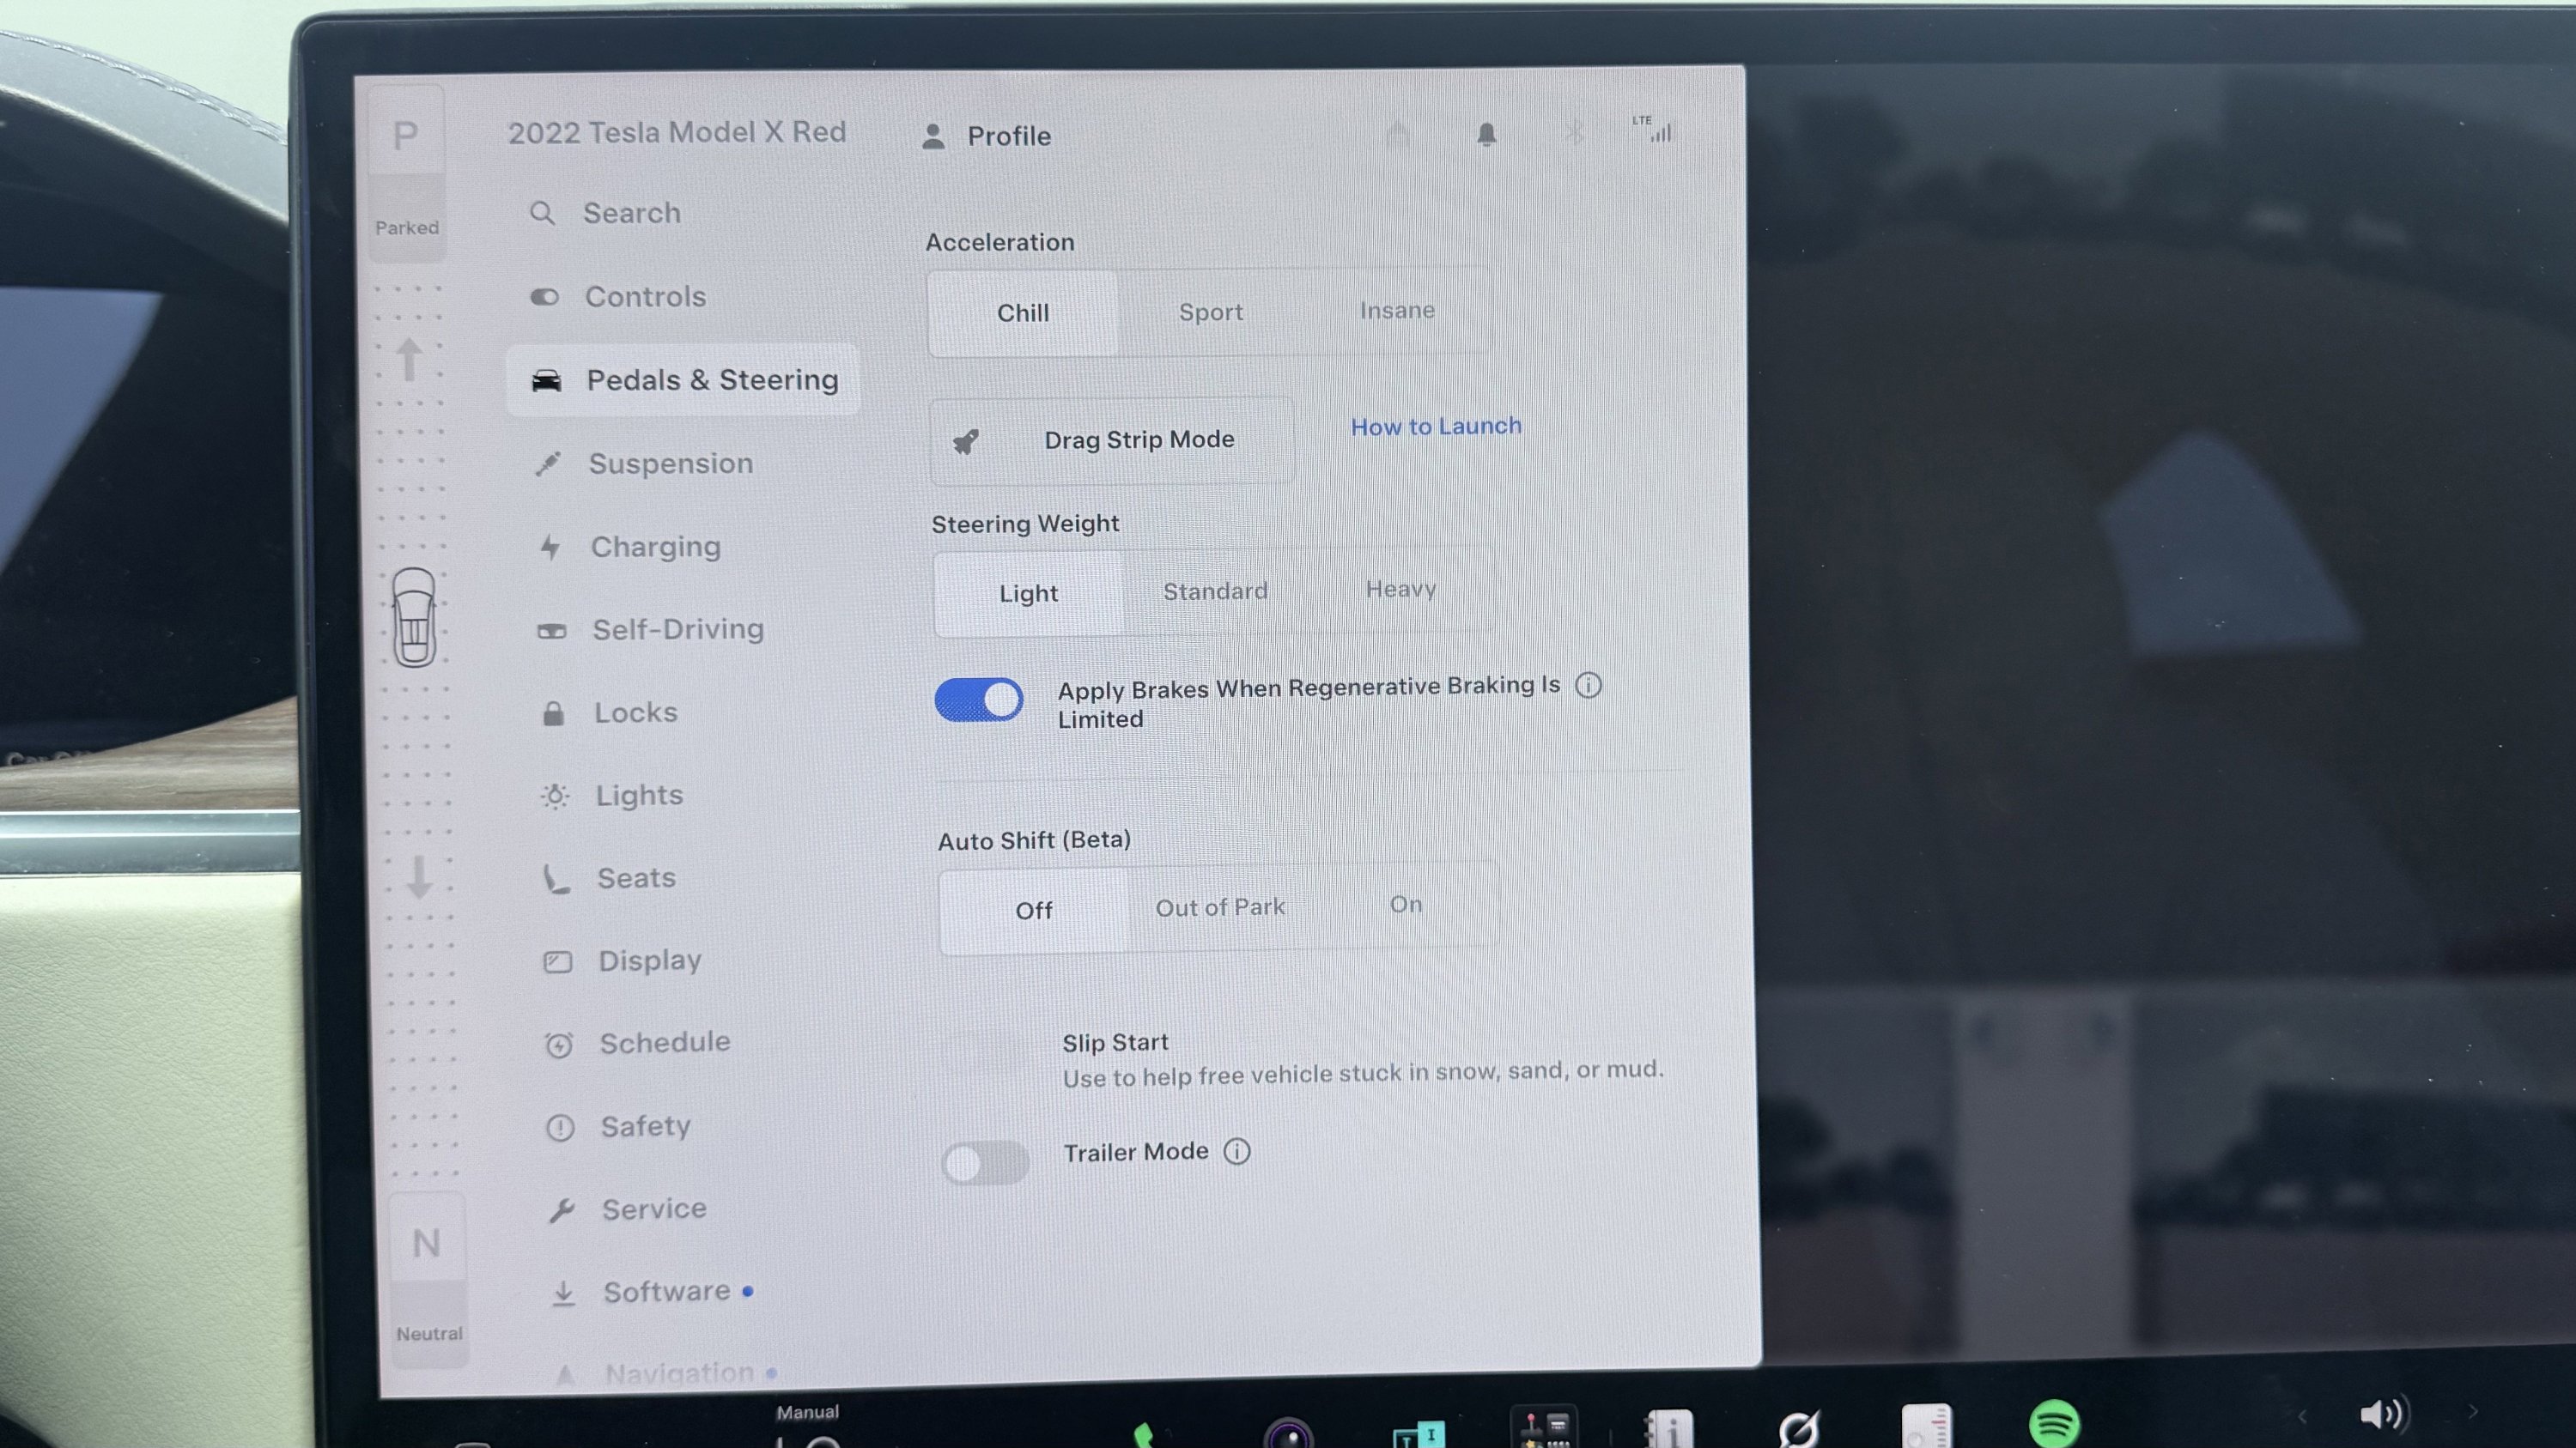
Task: Raise volume with right chevron
Action: pyautogui.click(x=2473, y=1411)
